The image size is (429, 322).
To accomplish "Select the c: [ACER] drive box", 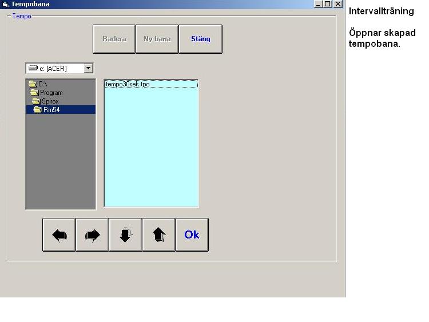I will pyautogui.click(x=59, y=69).
